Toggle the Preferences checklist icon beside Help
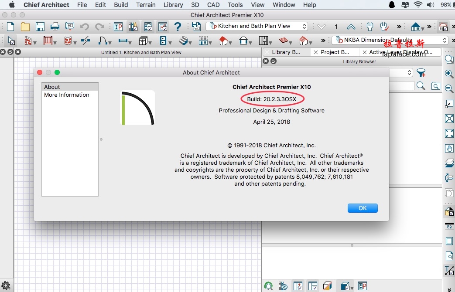 (x=163, y=27)
